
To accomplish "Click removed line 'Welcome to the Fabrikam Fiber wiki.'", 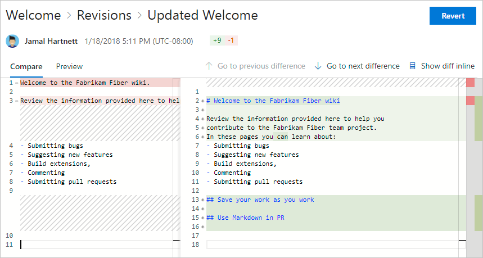I will 85,83.
